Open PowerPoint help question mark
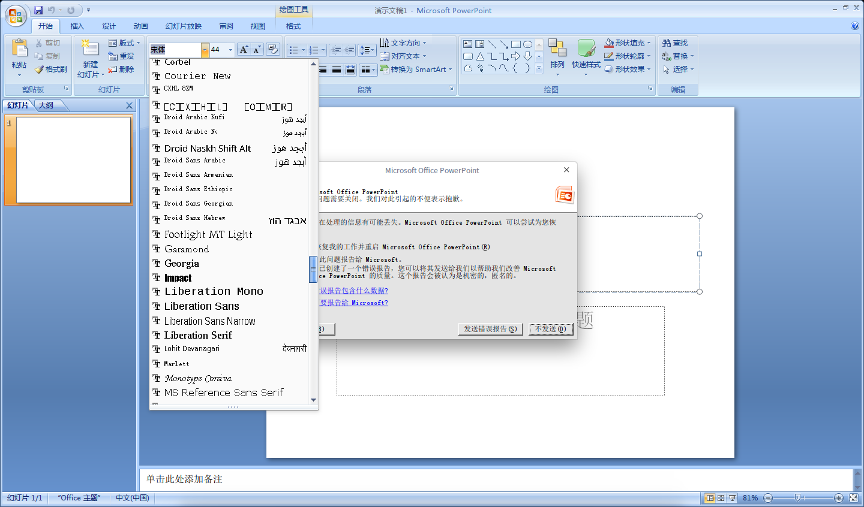The width and height of the screenshot is (864, 507). (x=855, y=26)
